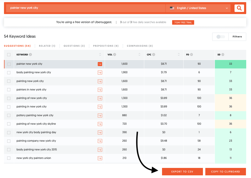Open arrow icon for new york city painters union

pos(100,158)
